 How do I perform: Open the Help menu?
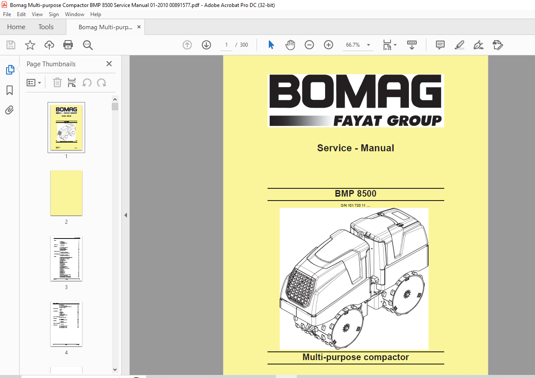(x=96, y=14)
